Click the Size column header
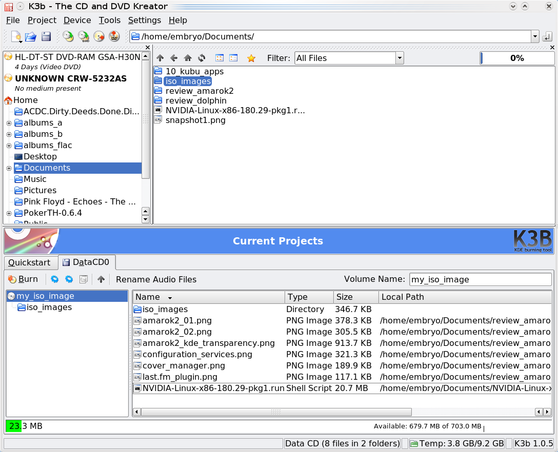This screenshot has width=558, height=452. coord(356,297)
